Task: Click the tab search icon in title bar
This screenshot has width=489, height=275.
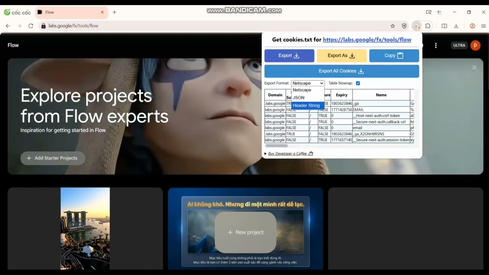Action: point(429,12)
